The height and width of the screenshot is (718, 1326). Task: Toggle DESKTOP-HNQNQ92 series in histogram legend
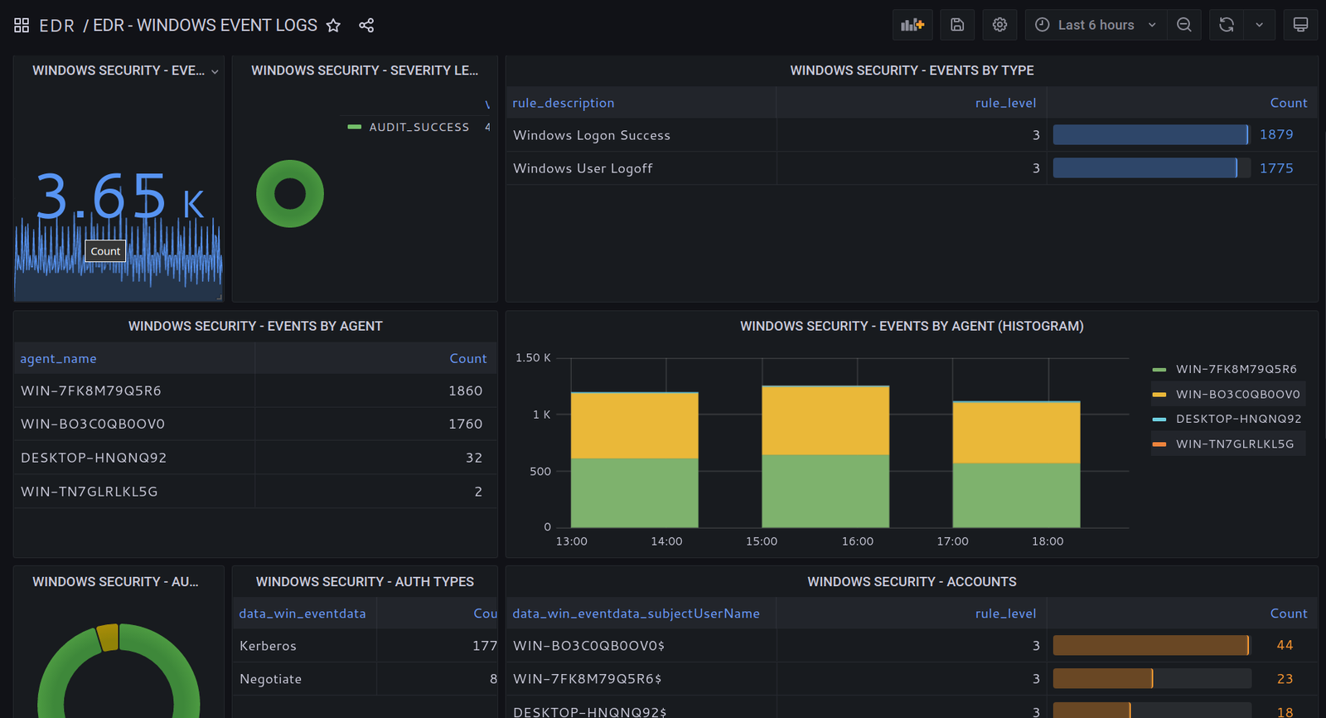(1238, 419)
